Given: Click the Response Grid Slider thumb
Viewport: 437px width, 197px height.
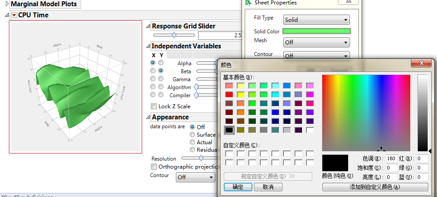Looking at the screenshot, I should click(174, 35).
